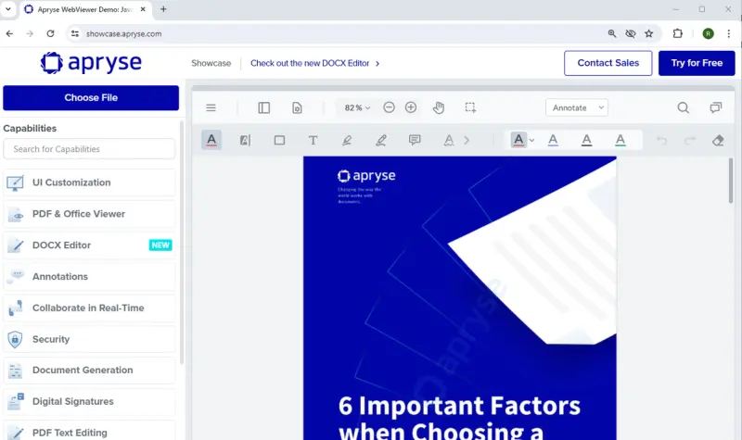Viewport: 742px width, 440px height.
Task: Open the view controls page icon
Action: pyautogui.click(x=297, y=107)
